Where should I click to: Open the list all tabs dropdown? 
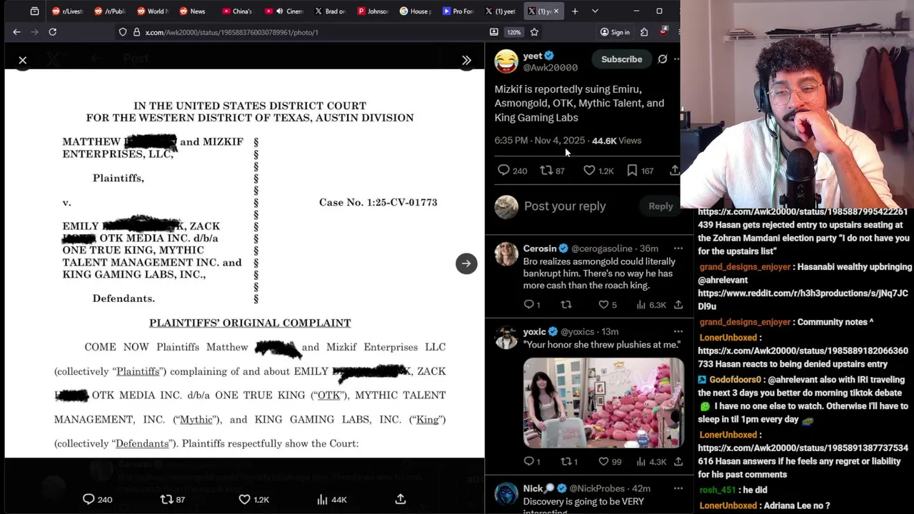click(x=595, y=11)
